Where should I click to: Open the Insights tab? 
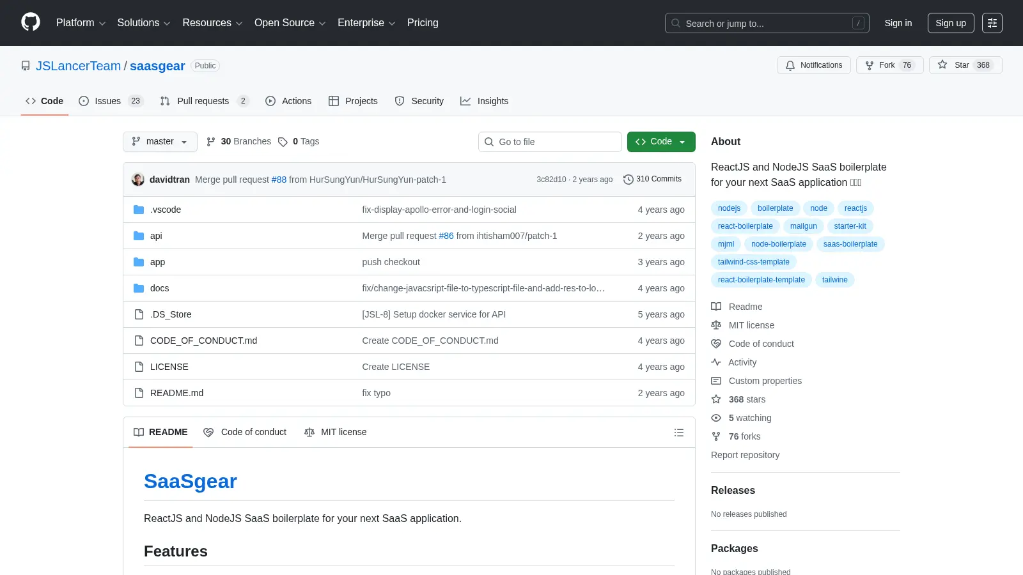click(x=485, y=101)
